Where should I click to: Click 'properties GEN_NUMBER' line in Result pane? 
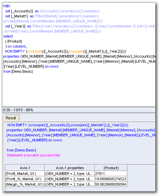[x=81, y=130]
